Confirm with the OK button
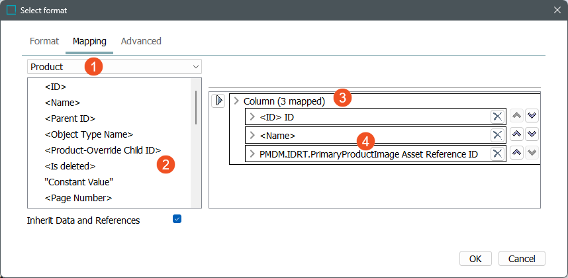This screenshot has width=568, height=278. tap(475, 258)
